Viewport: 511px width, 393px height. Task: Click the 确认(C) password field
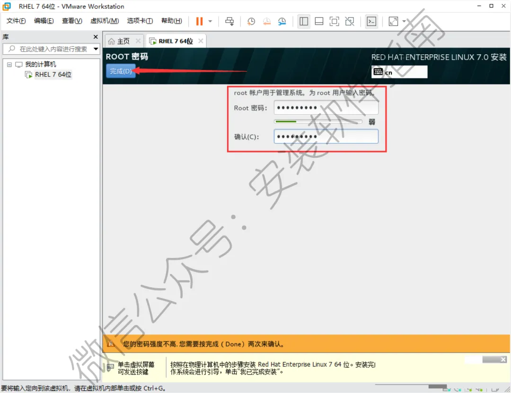[326, 137]
